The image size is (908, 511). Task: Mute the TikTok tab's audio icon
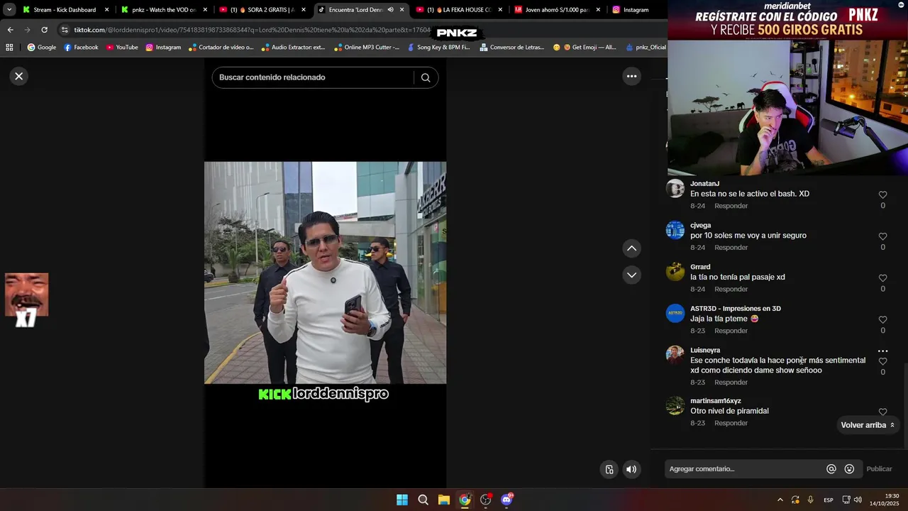(390, 10)
